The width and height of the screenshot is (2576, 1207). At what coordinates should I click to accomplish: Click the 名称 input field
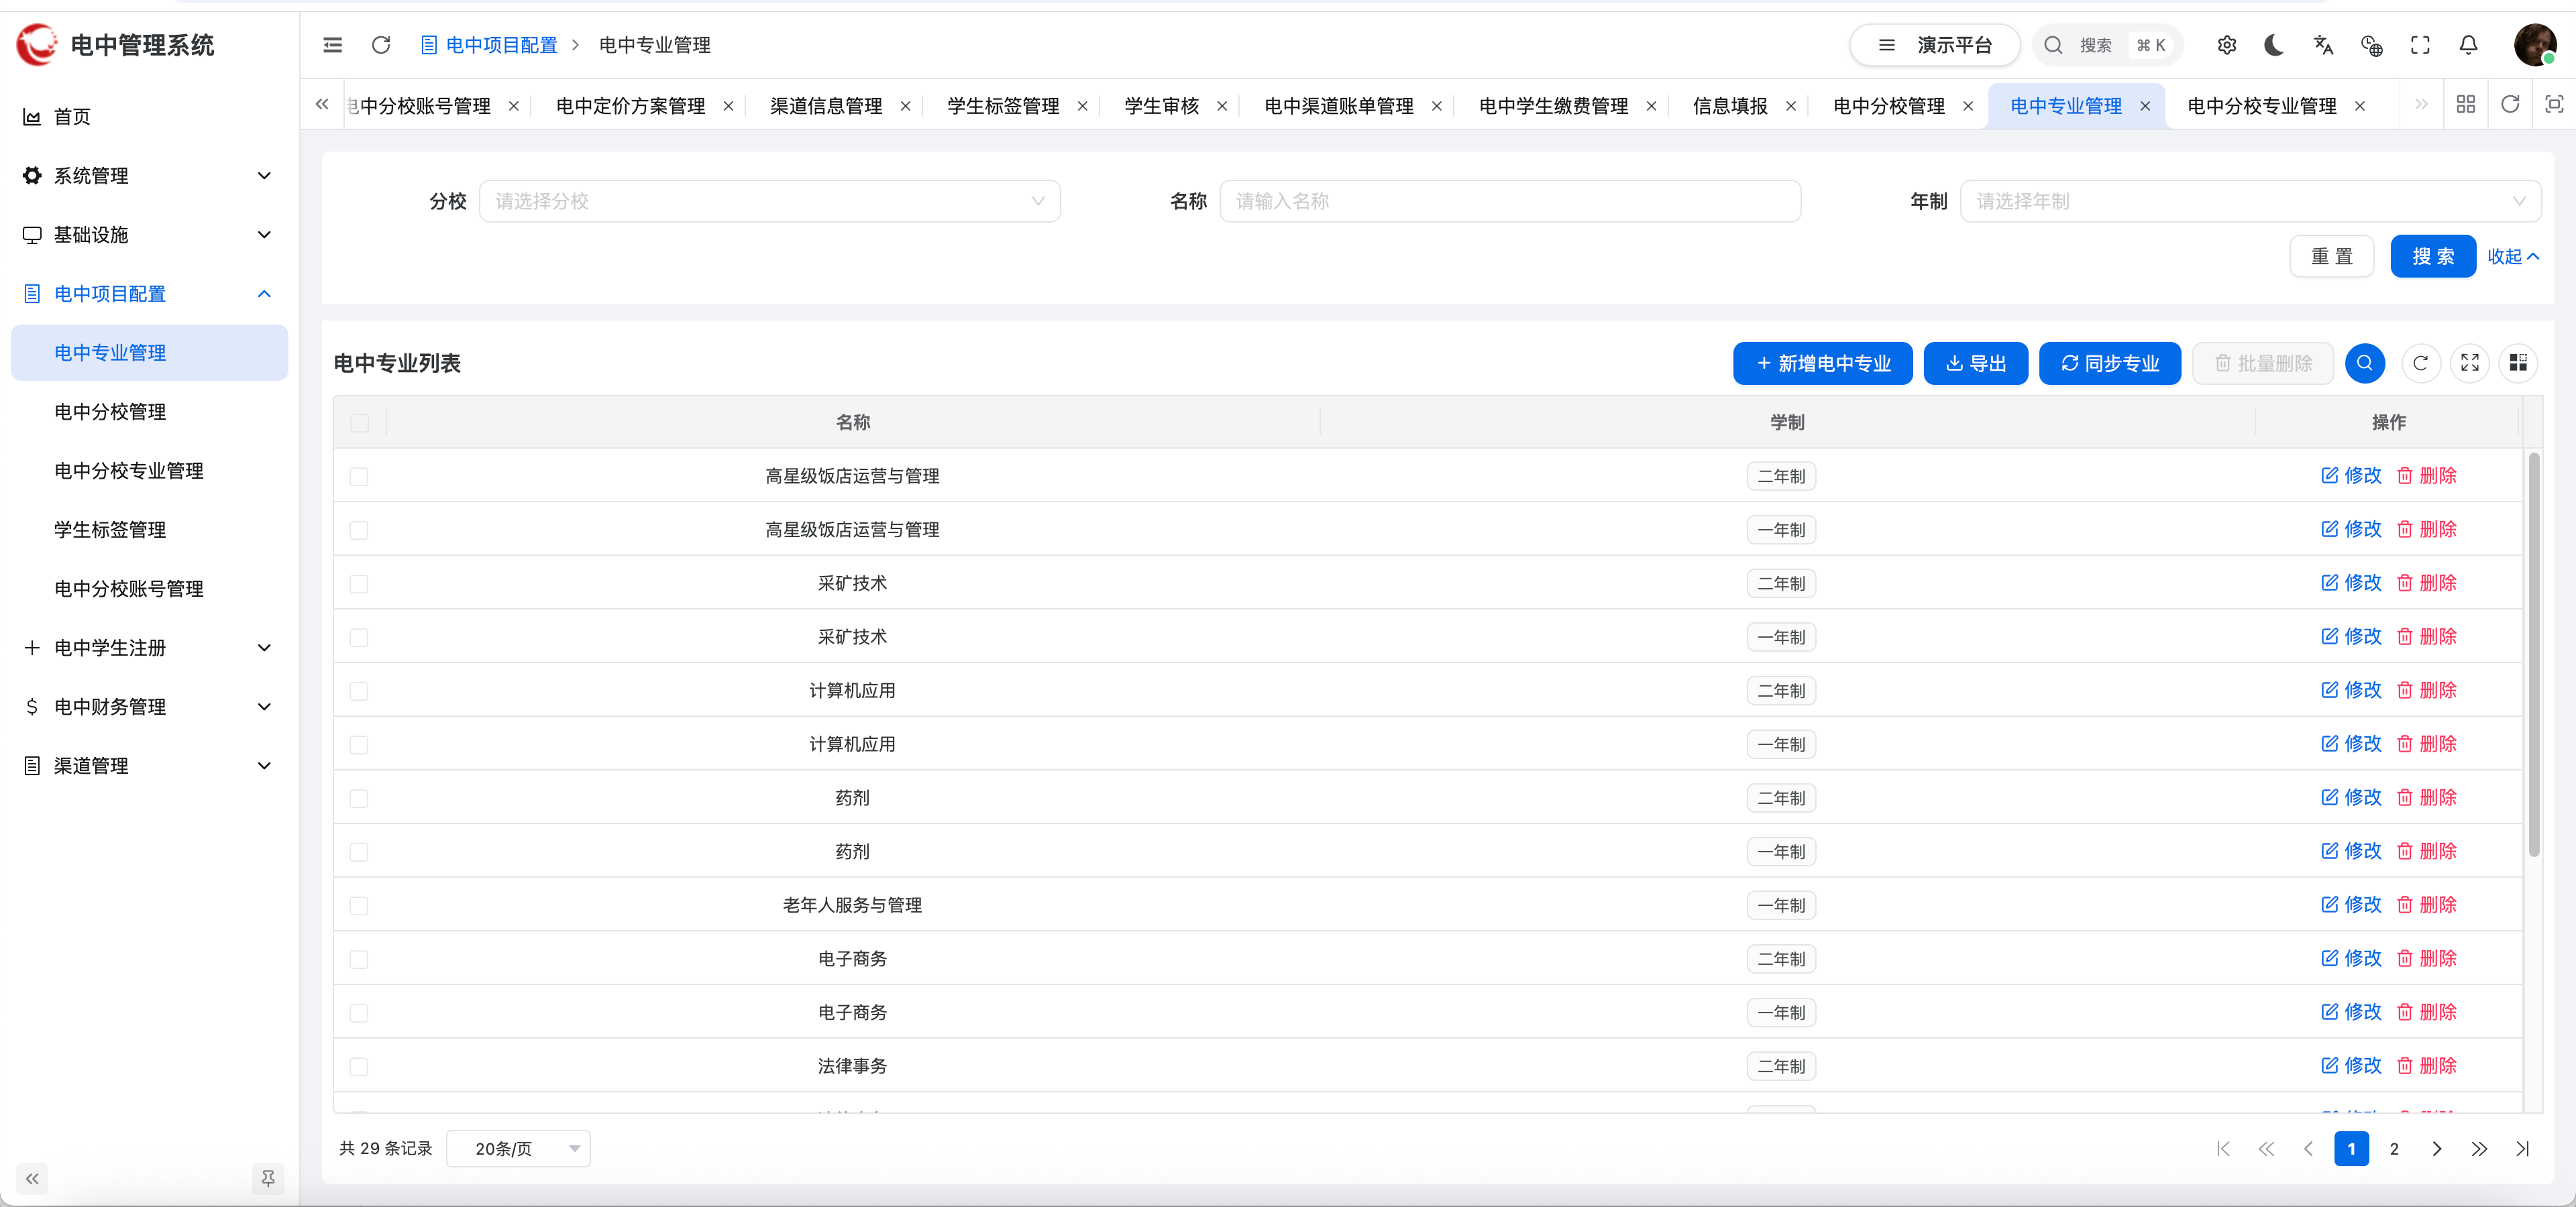[1510, 201]
